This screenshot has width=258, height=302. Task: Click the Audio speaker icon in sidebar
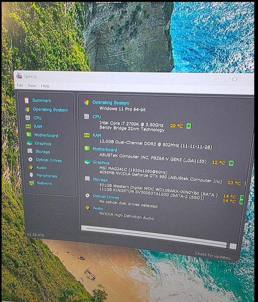pyautogui.click(x=31, y=167)
